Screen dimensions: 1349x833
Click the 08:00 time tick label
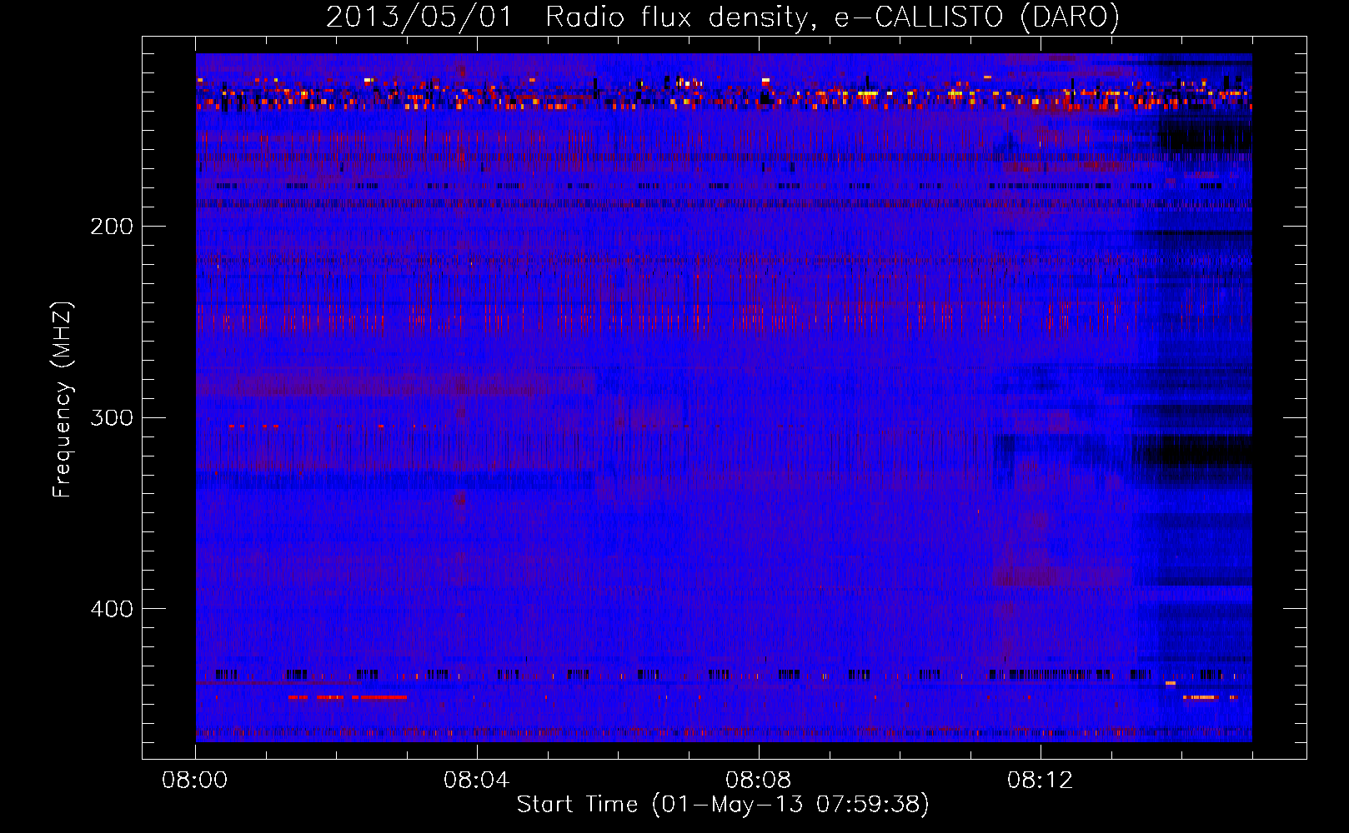coord(195,781)
